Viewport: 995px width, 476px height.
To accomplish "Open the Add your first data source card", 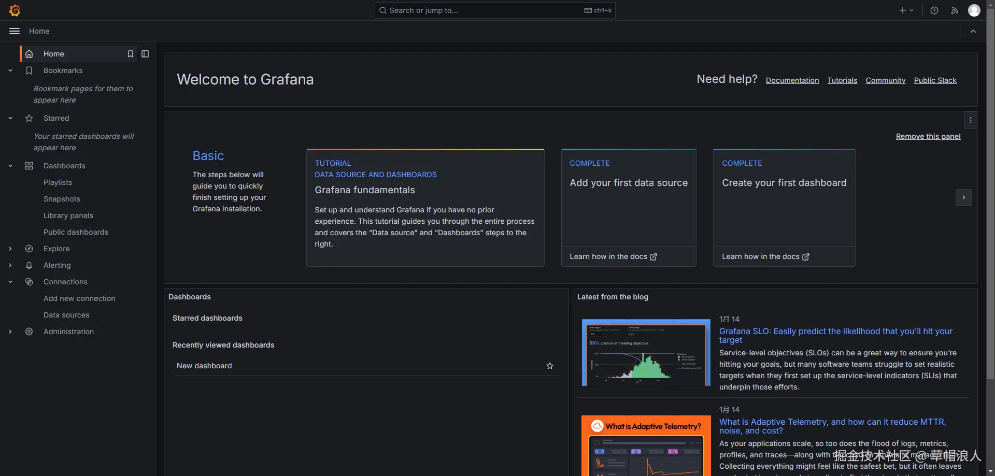I will [x=629, y=208].
